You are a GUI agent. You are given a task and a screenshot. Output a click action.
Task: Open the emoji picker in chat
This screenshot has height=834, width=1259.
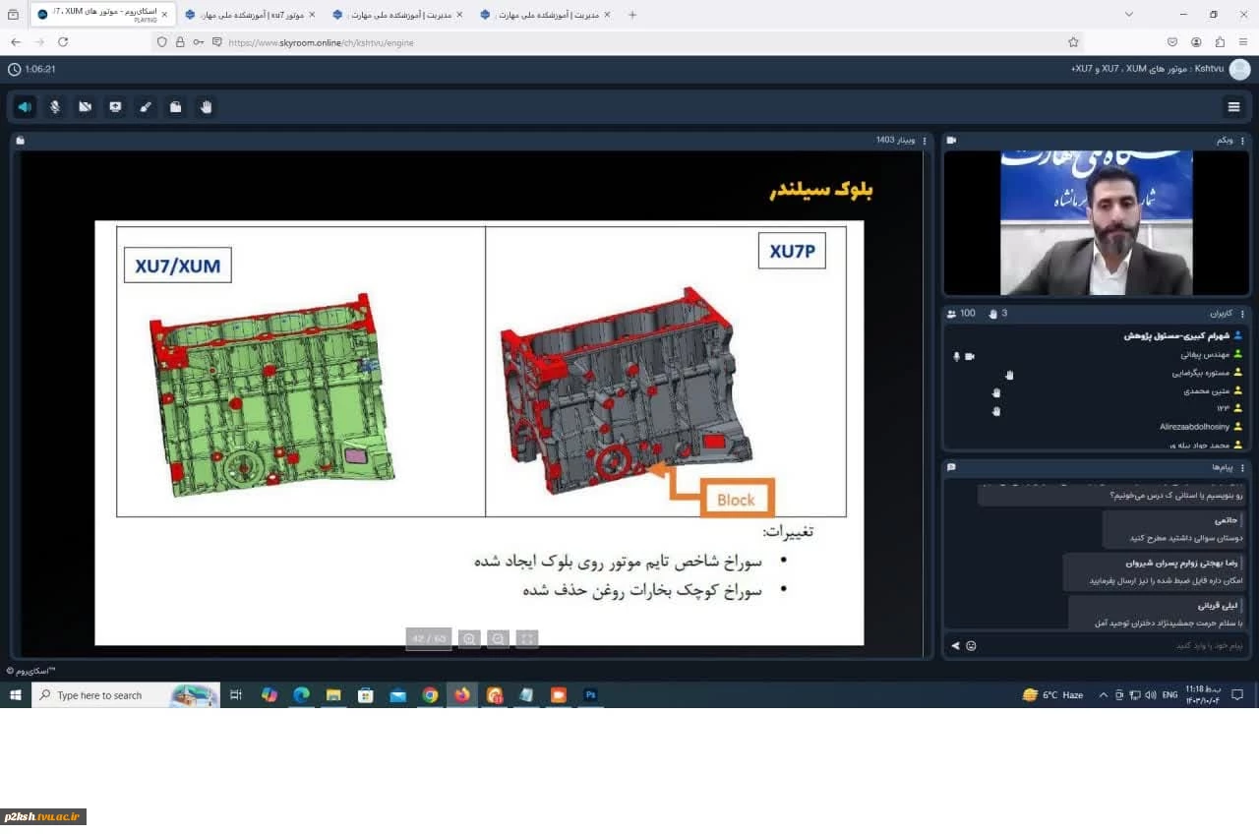click(971, 646)
